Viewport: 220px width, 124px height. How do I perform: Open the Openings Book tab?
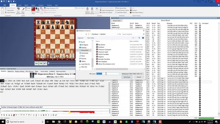tap(61, 71)
